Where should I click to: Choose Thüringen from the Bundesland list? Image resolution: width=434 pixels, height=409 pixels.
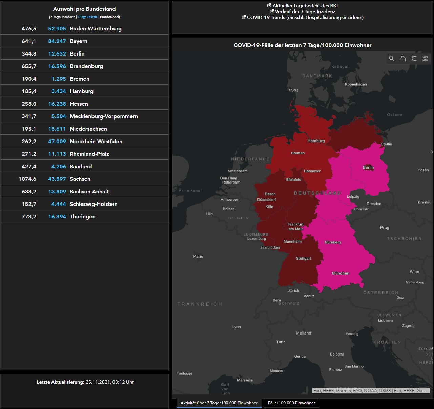click(84, 216)
